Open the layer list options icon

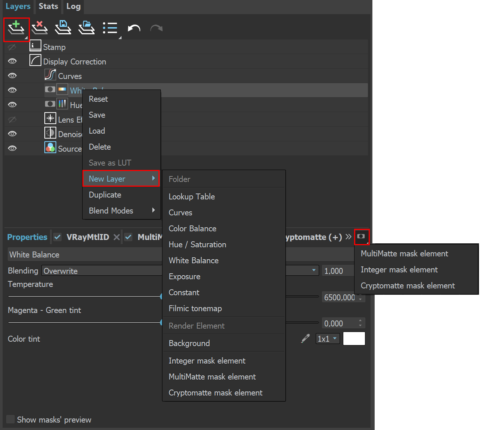pyautogui.click(x=111, y=27)
